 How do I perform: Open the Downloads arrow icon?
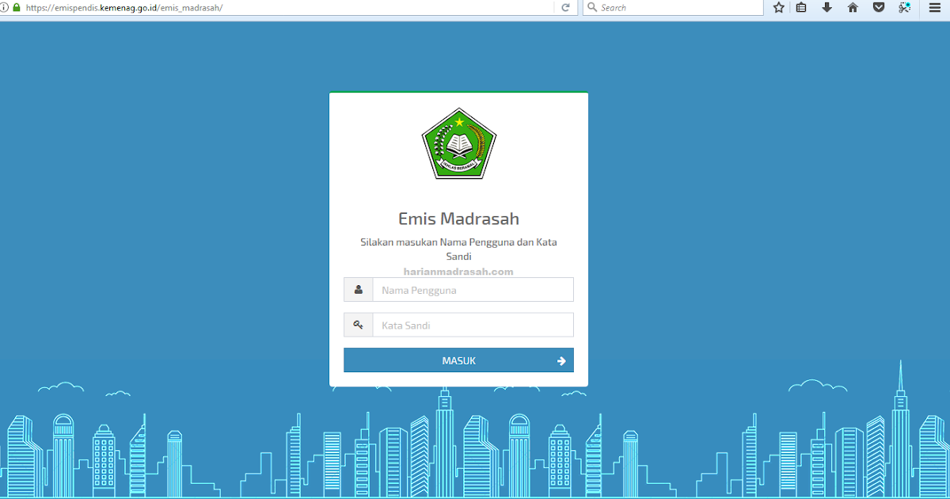pyautogui.click(x=828, y=7)
